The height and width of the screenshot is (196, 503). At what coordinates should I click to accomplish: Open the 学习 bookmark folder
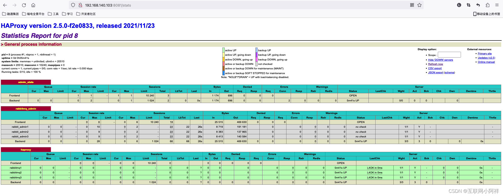pos(67,14)
